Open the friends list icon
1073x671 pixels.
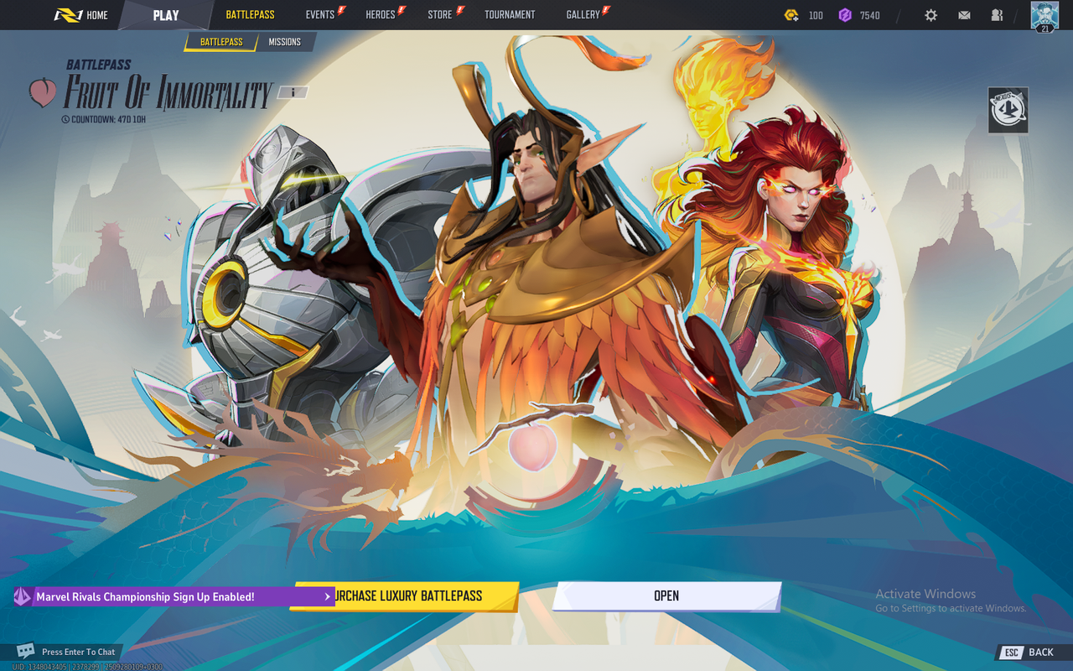(x=997, y=15)
